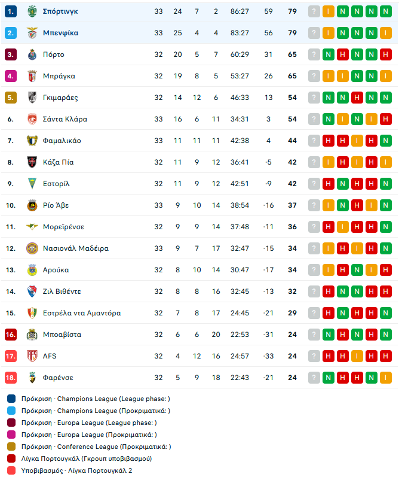Click the gold Conference League legend swatch
This screenshot has height=477, width=399.
[x=11, y=446]
